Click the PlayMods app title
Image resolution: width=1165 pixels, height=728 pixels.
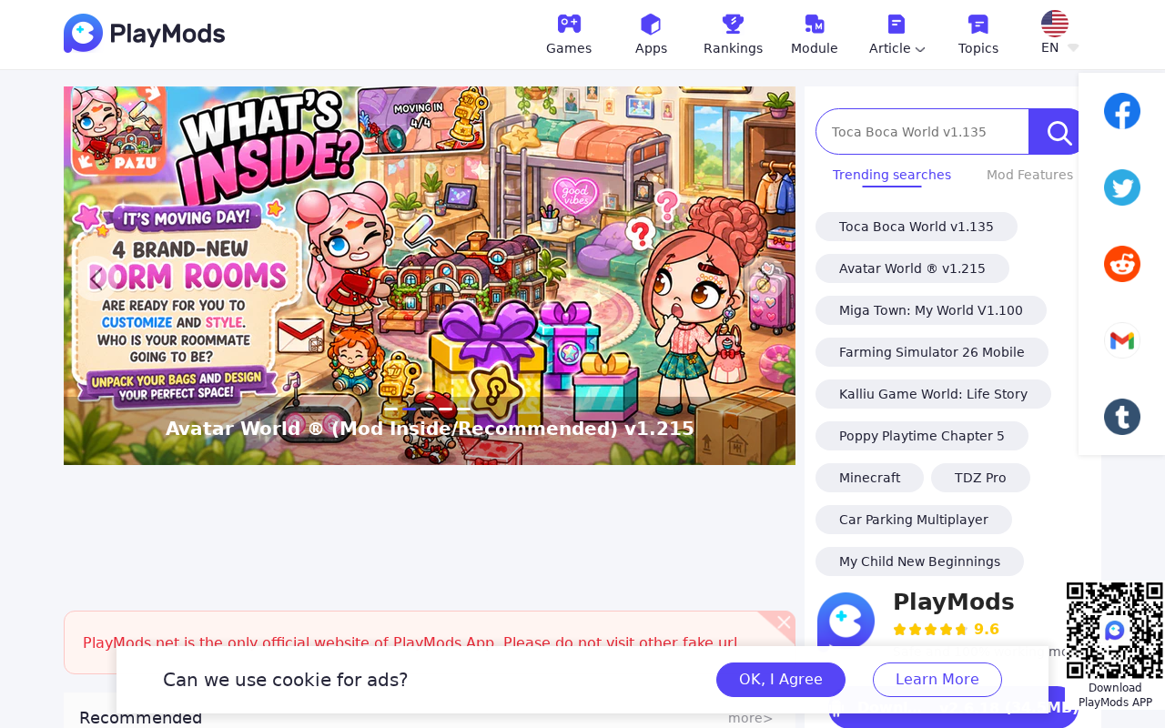(953, 602)
